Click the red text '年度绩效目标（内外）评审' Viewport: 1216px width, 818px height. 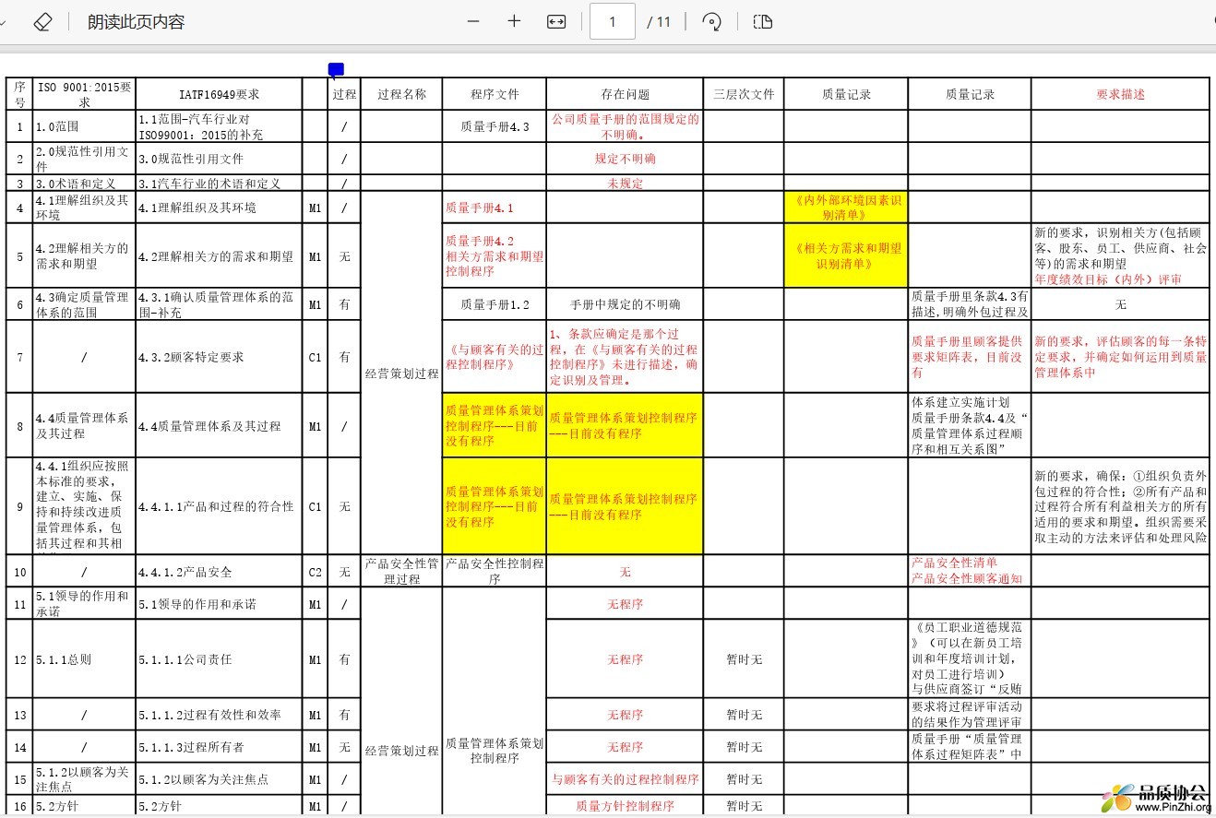click(x=1107, y=279)
